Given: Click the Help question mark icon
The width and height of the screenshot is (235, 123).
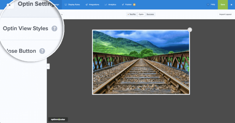Looking at the screenshot, I should [208, 5].
